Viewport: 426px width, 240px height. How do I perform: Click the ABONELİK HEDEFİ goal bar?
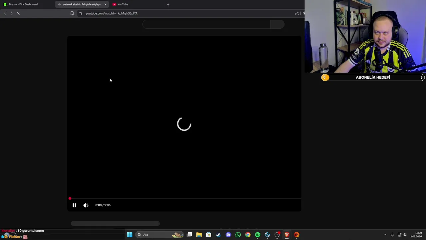(373, 77)
